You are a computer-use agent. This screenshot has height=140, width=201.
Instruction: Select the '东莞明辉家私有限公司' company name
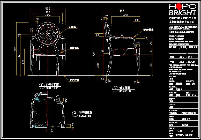coord(182,22)
